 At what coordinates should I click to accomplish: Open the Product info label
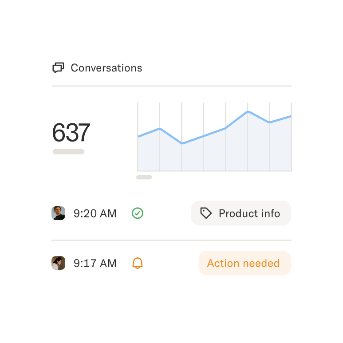point(249,213)
